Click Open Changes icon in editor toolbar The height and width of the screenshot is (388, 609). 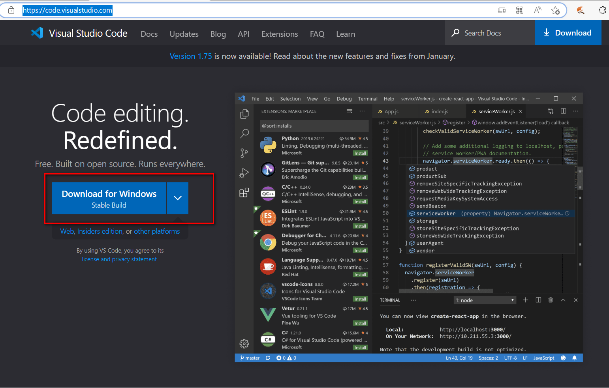[551, 111]
